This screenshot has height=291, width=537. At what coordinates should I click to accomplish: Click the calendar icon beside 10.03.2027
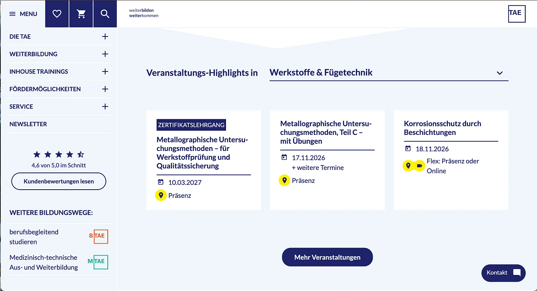[161, 182]
